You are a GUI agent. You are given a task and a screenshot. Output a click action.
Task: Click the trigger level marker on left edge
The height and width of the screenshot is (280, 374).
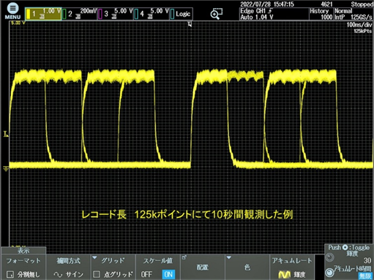[x=6, y=133]
